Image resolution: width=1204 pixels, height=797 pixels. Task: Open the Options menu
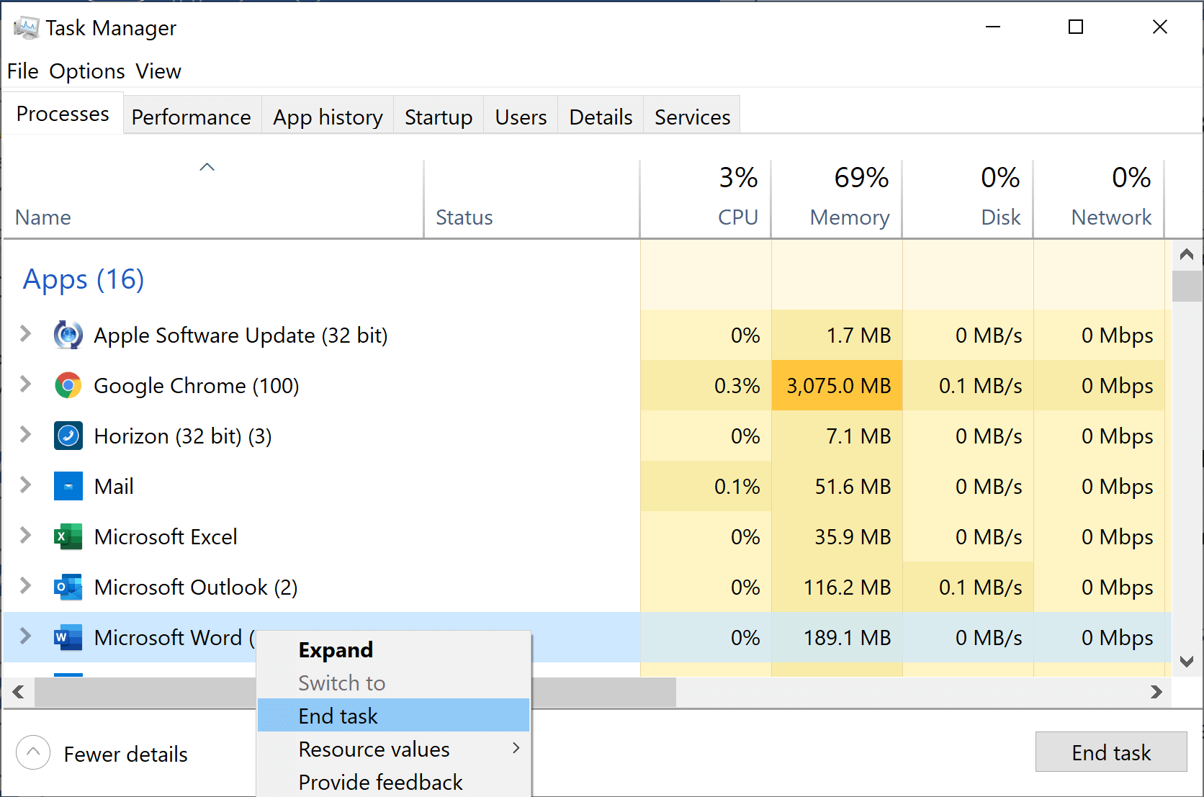coord(86,71)
